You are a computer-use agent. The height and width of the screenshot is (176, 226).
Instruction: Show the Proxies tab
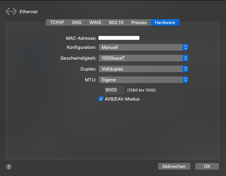pyautogui.click(x=139, y=22)
